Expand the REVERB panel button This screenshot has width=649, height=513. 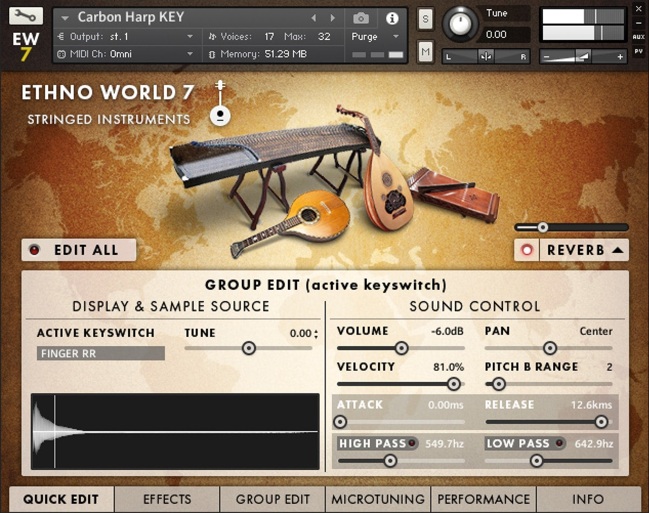coord(585,250)
